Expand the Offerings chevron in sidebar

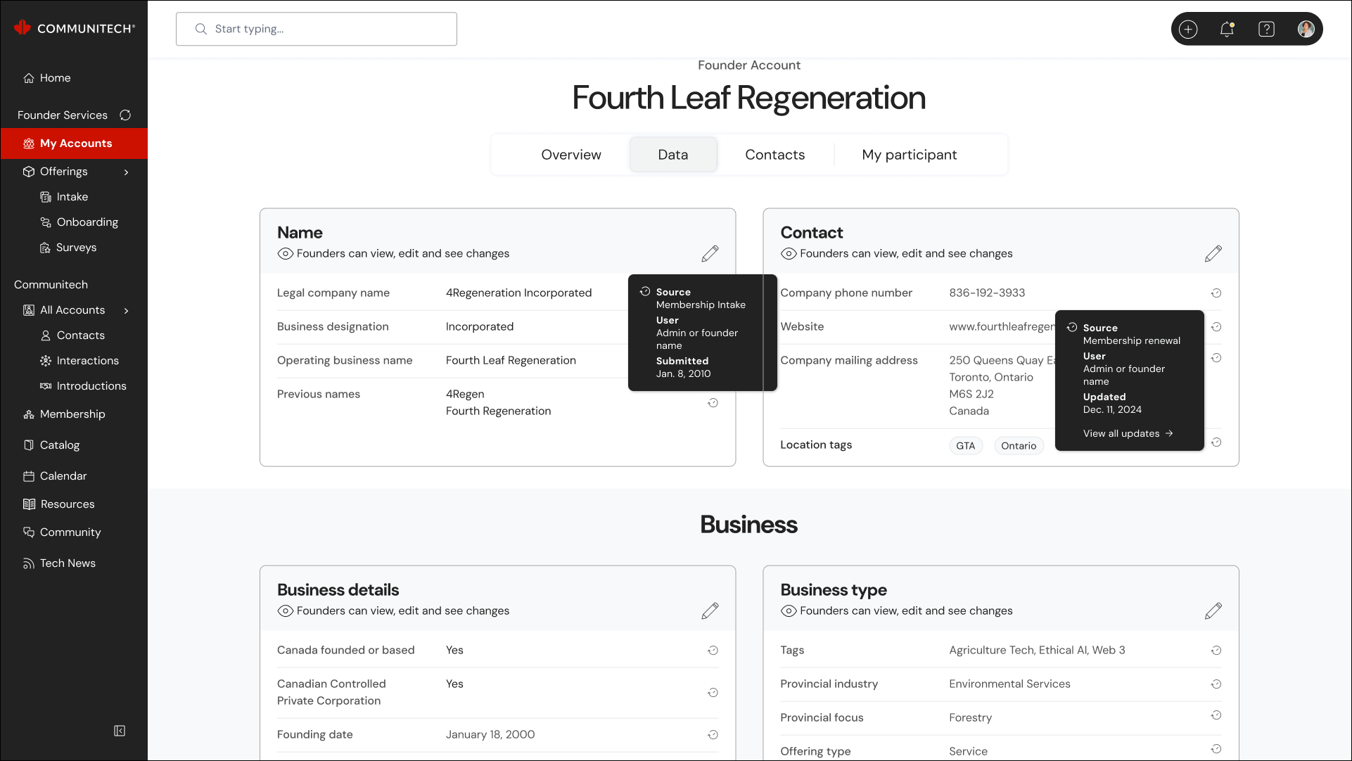[x=127, y=172]
